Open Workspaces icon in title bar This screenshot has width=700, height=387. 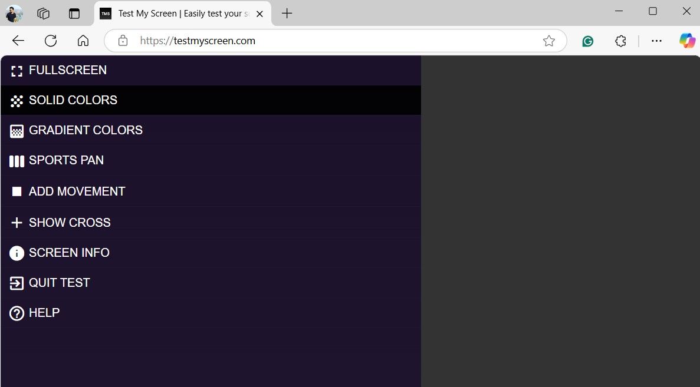click(43, 14)
